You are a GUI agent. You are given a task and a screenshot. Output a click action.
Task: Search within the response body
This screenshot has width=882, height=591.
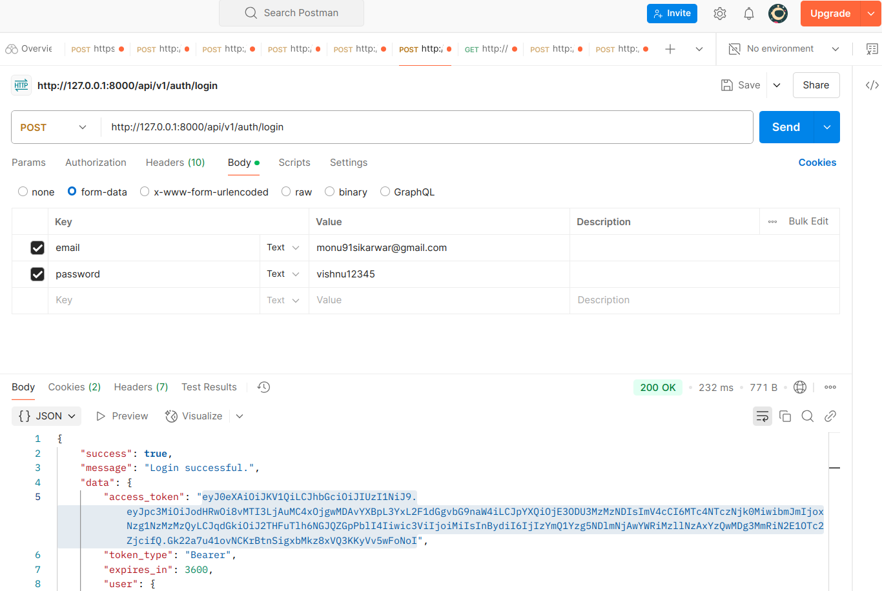click(808, 416)
